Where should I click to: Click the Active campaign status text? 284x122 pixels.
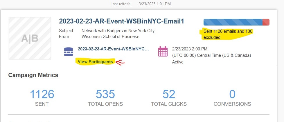[178, 62]
